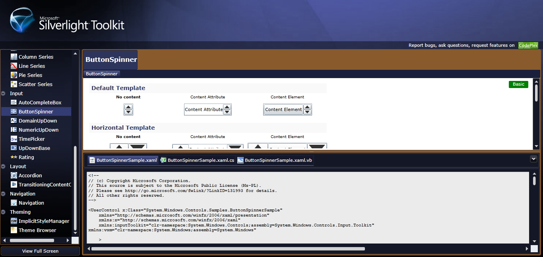Collapse the Input category

point(3,94)
